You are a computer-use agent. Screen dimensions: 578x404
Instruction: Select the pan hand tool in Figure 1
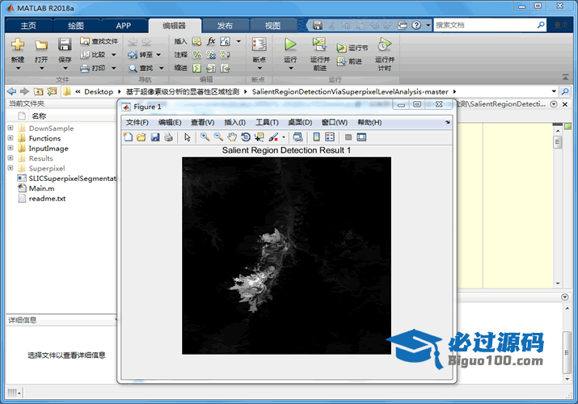[x=232, y=137]
